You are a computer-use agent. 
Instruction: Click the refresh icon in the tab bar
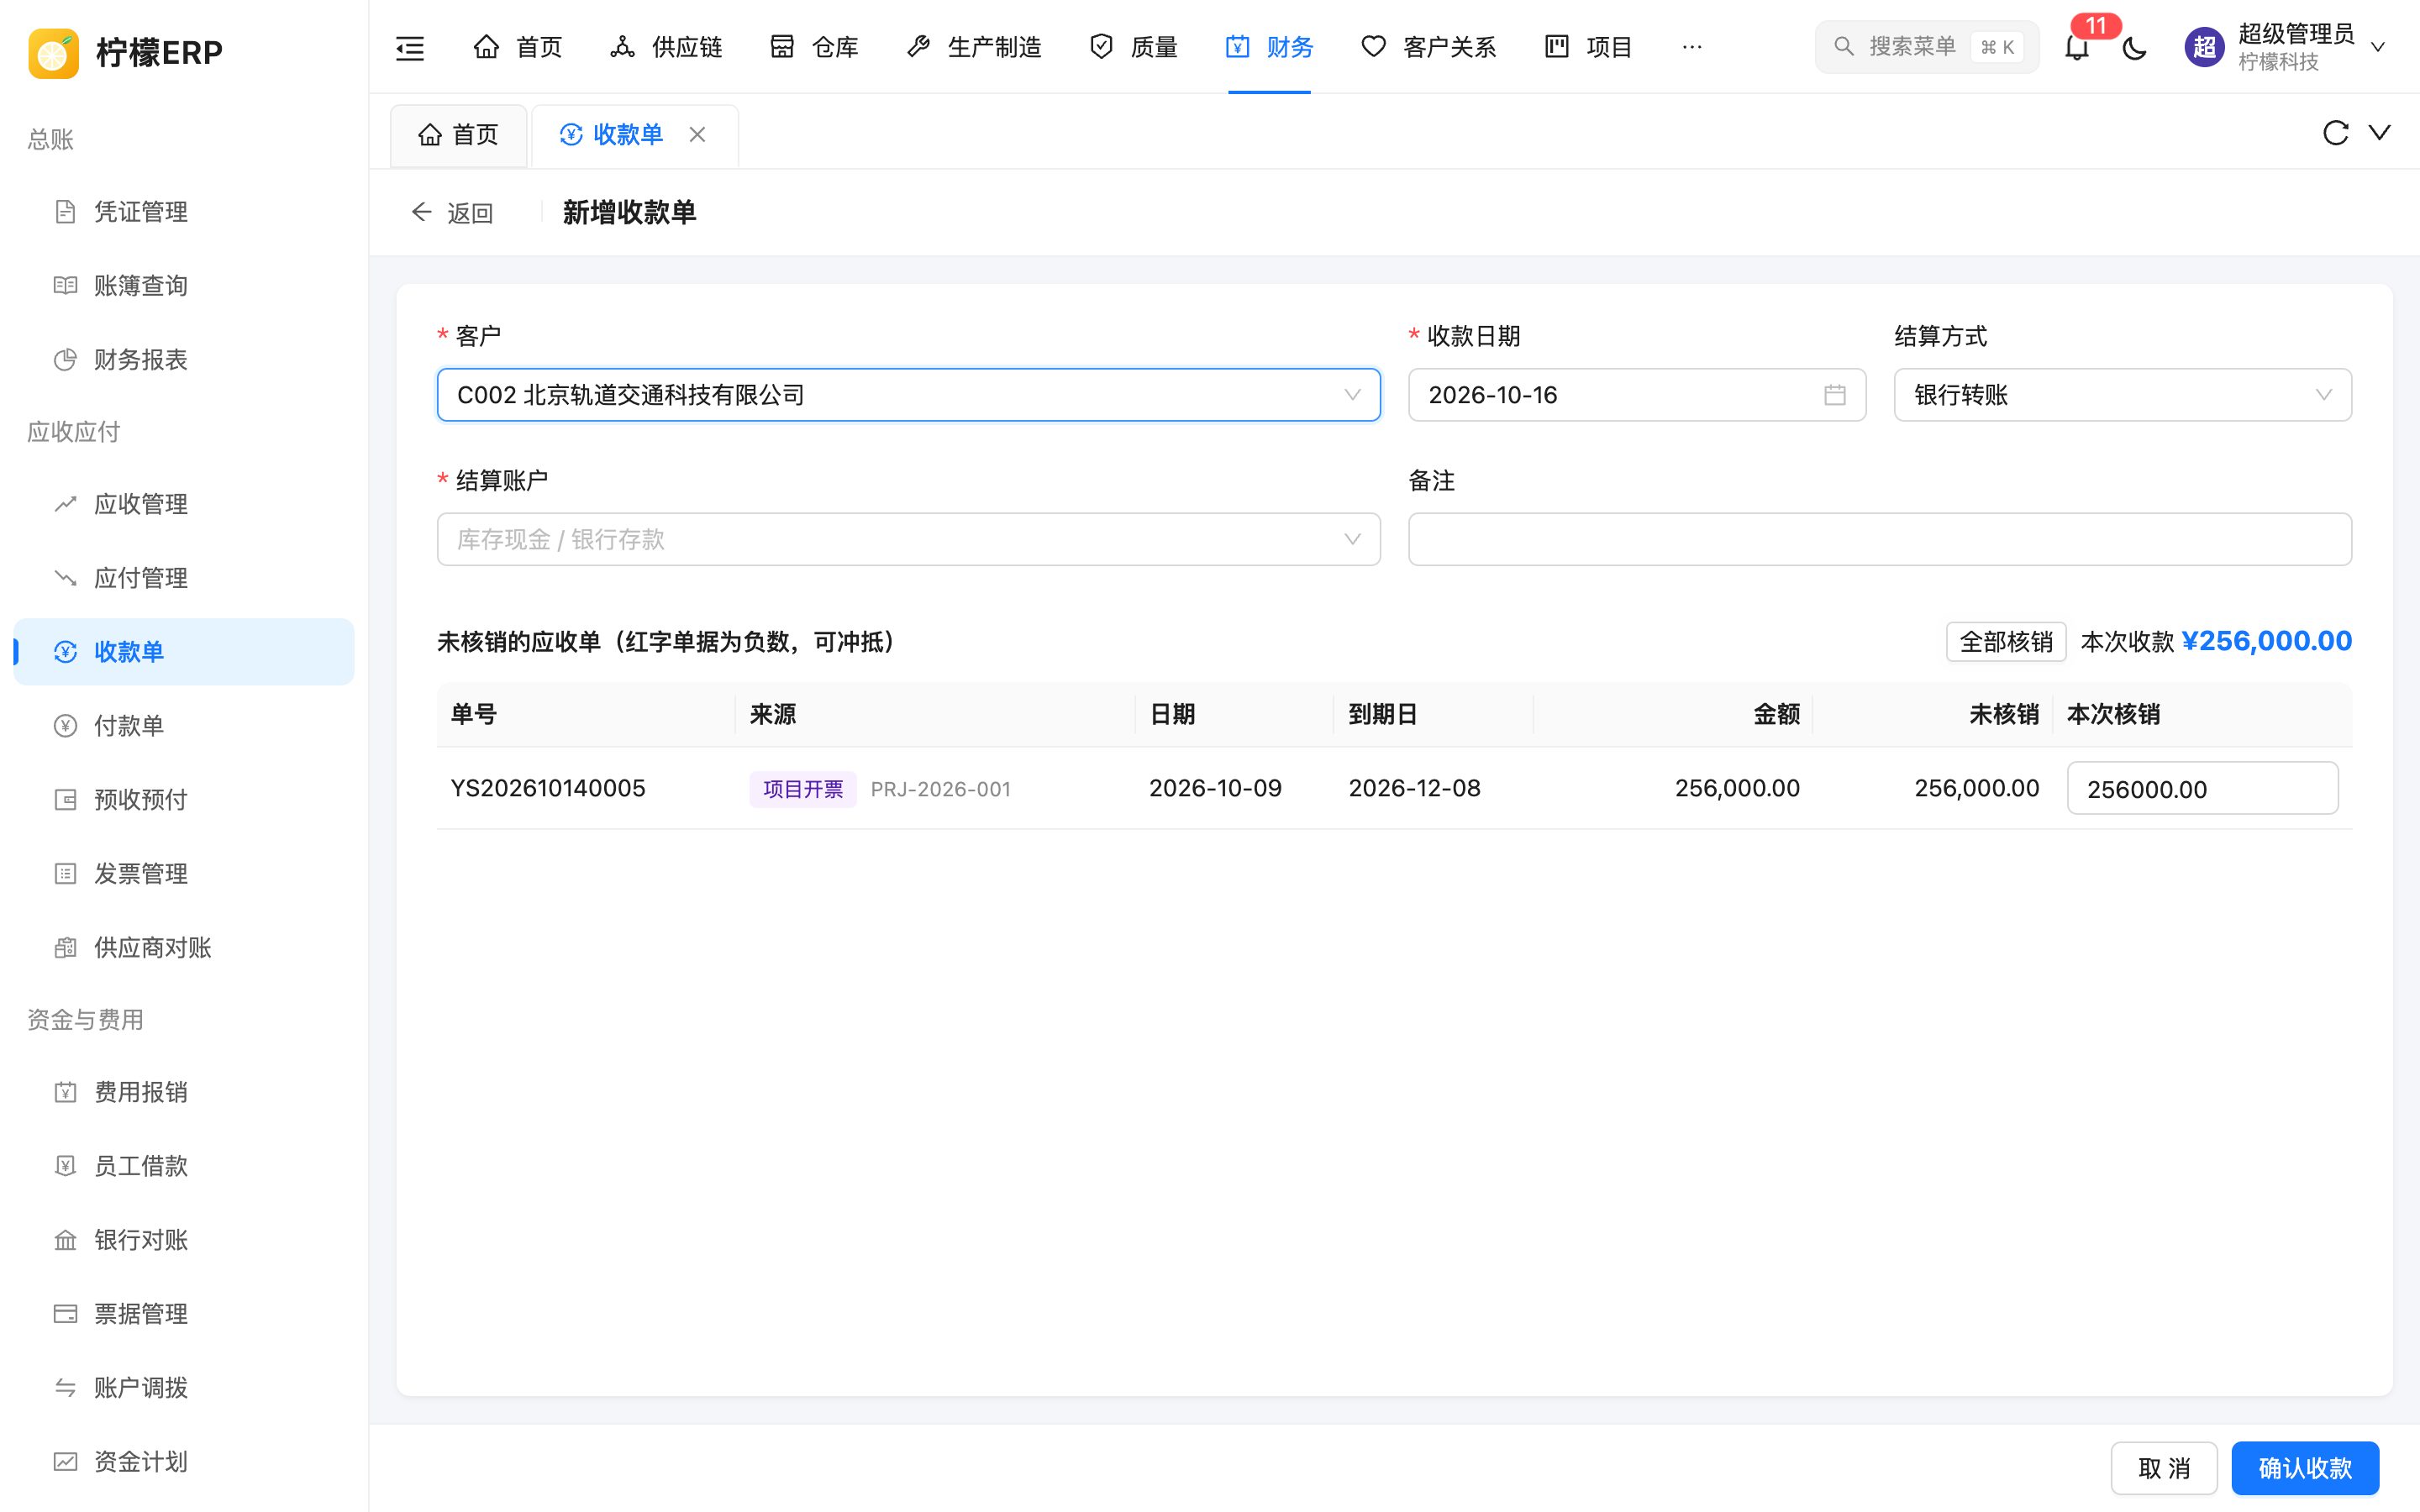(x=2335, y=132)
